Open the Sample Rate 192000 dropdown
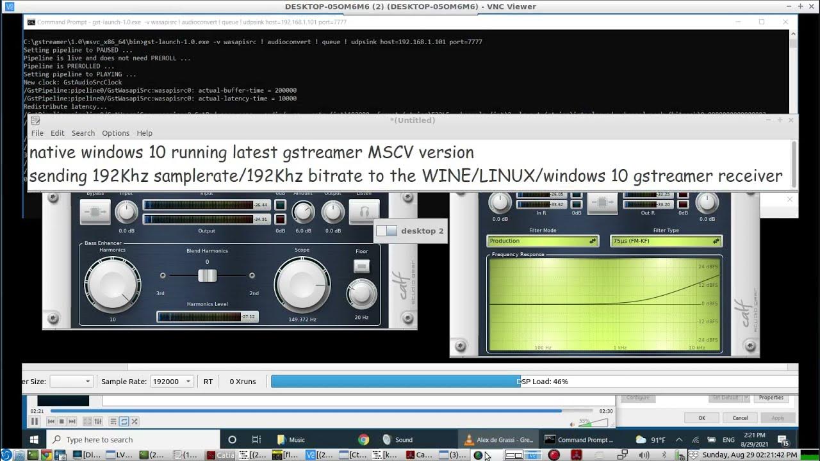 tap(172, 382)
